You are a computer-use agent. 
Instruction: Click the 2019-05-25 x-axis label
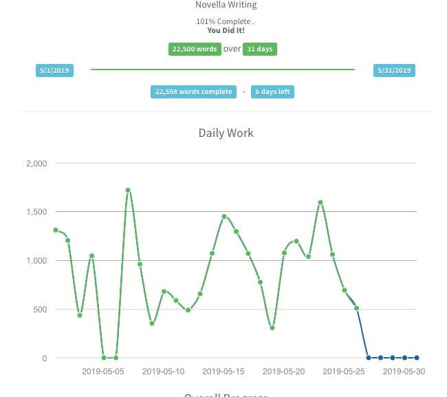coord(344,372)
